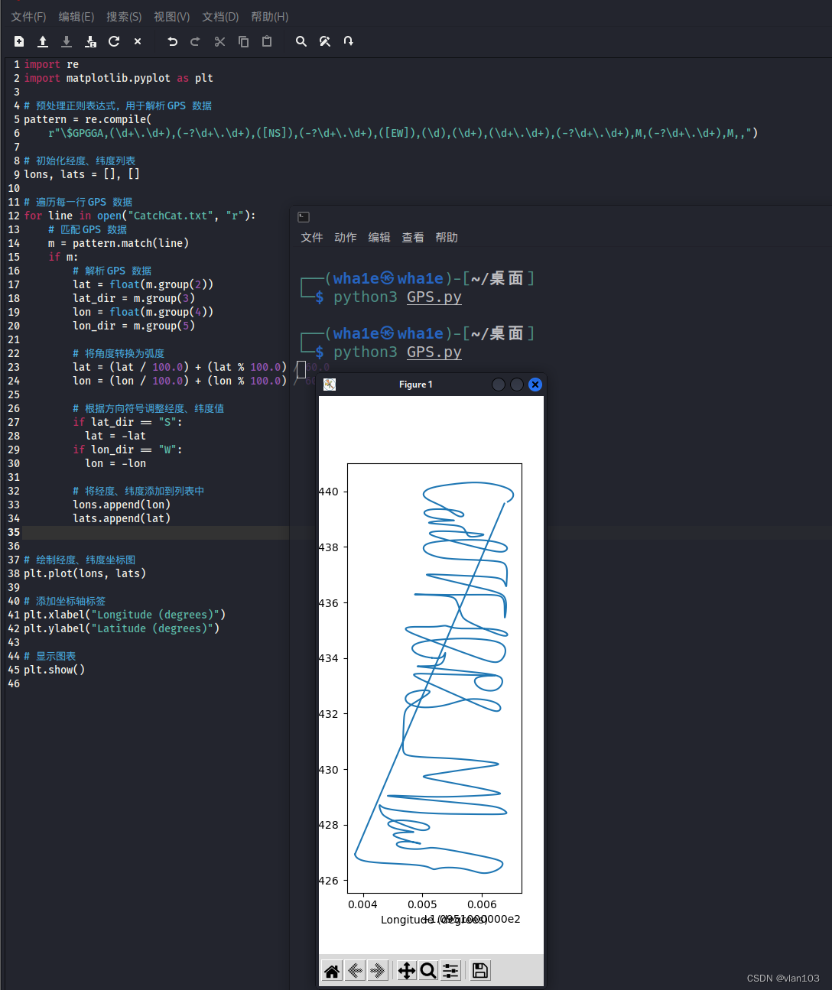Screen dimensions: 832x990
Task: Click the 'pattern = re.compile(' line
Action: point(88,119)
